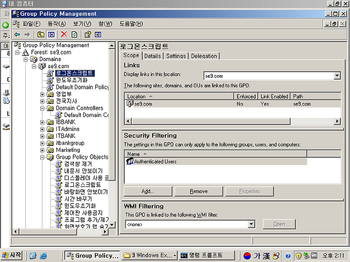The width and height of the screenshot is (350, 262).
Task: Open the WMI filter dropdown
Action: (x=251, y=224)
